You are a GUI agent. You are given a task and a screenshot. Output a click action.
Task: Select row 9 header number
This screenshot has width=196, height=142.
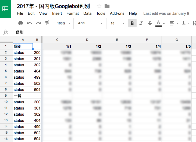[x=6, y=96]
